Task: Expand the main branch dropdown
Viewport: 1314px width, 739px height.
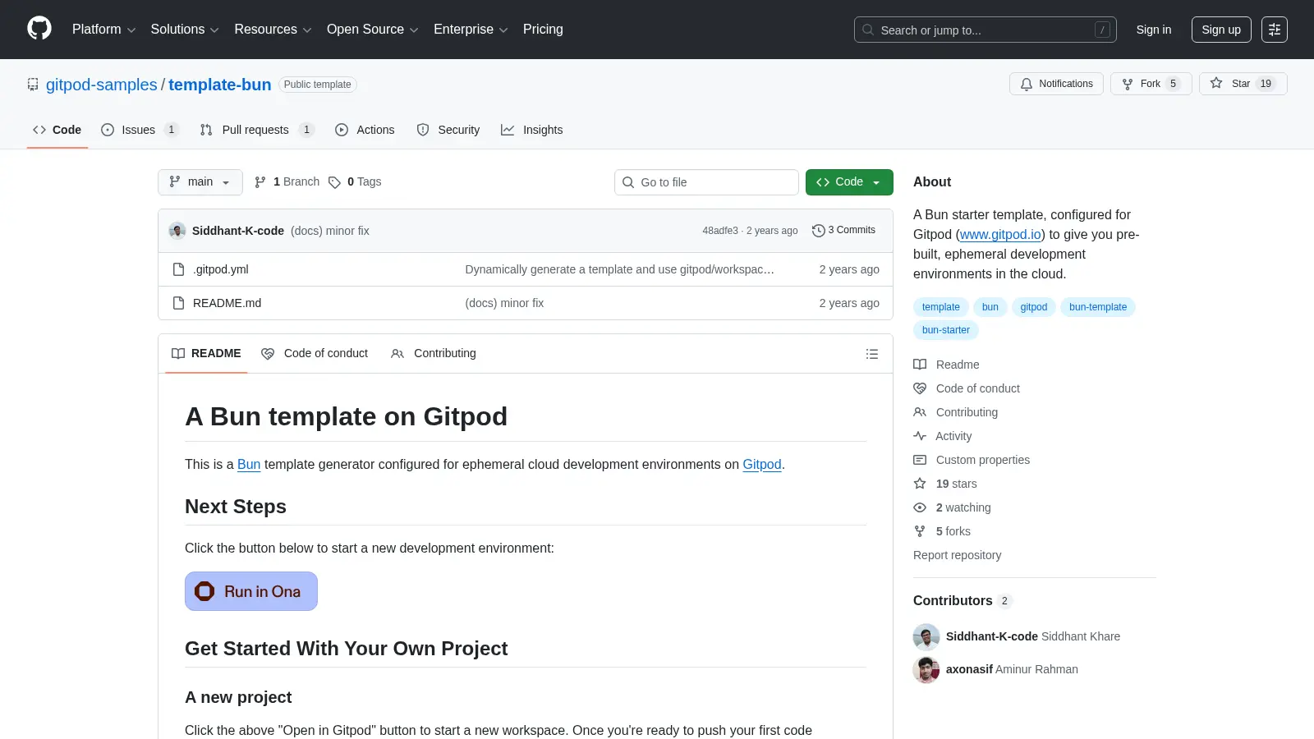Action: pos(200,182)
